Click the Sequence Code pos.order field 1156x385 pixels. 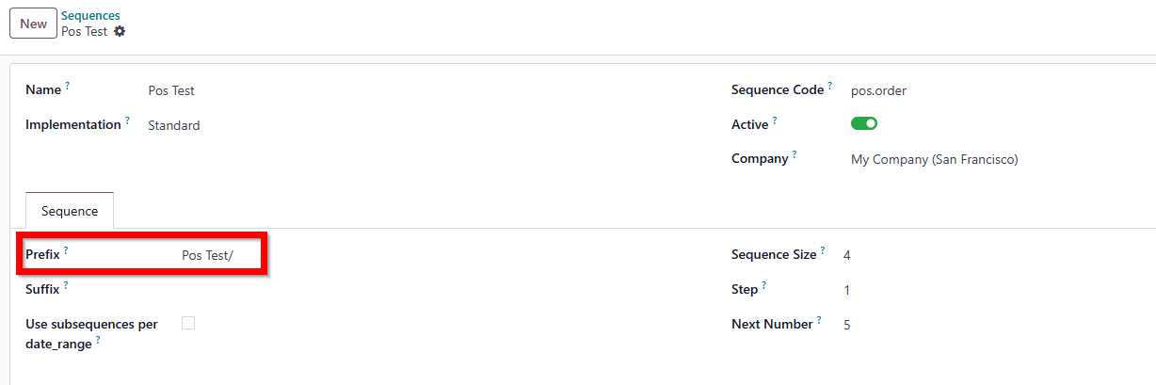[878, 90]
